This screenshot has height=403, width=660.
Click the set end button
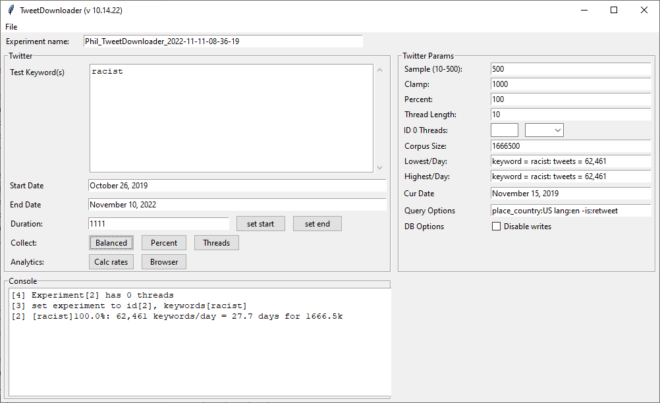tap(317, 224)
